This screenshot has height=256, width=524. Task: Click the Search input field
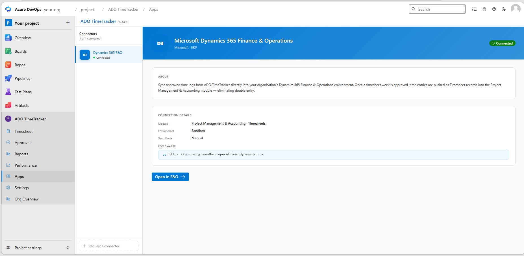437,9
